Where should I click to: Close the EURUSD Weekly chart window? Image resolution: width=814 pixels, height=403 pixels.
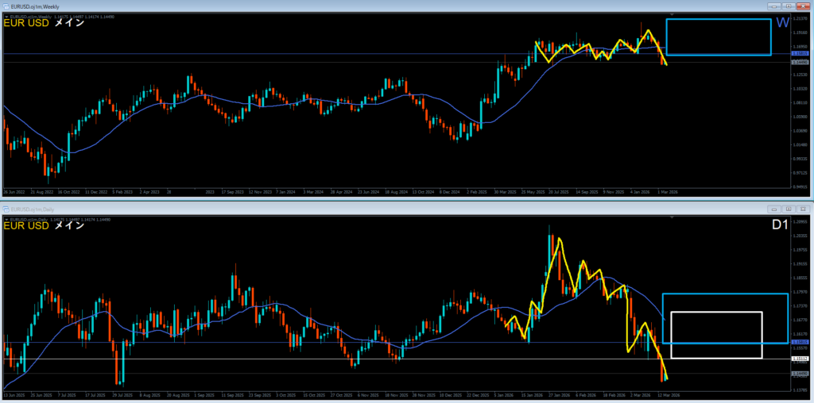[803, 6]
